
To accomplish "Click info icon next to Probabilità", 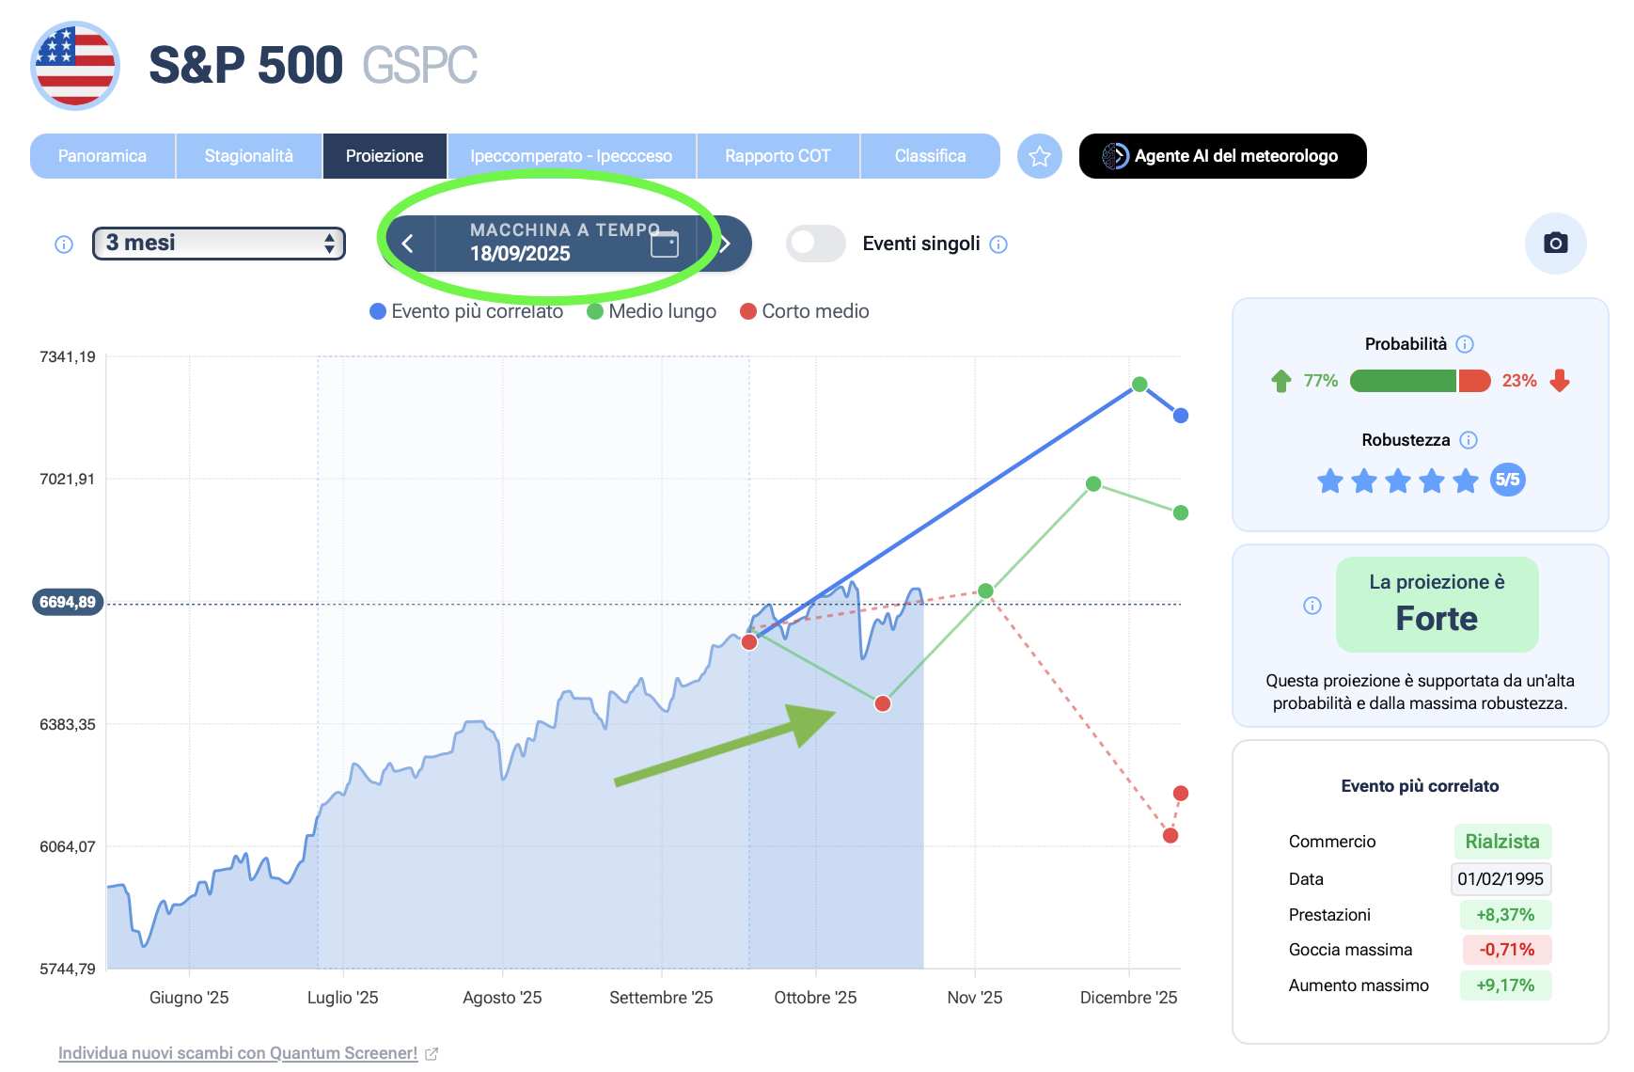I will 1465,344.
